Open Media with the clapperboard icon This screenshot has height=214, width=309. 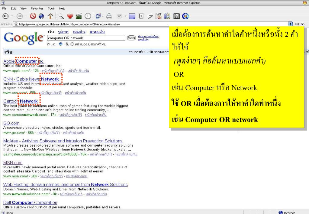pos(79,16)
